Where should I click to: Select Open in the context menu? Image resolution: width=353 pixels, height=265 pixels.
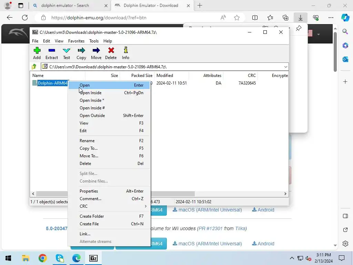pyautogui.click(x=109, y=85)
